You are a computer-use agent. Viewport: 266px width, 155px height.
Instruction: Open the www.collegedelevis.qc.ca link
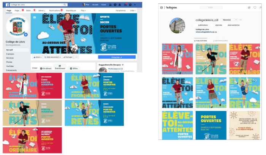click(206, 32)
